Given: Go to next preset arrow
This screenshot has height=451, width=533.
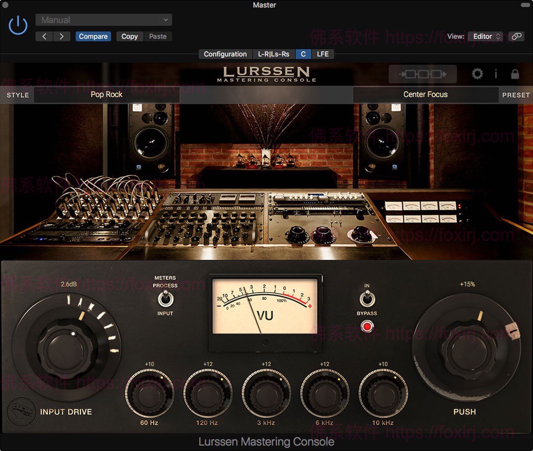Looking at the screenshot, I should pos(61,37).
